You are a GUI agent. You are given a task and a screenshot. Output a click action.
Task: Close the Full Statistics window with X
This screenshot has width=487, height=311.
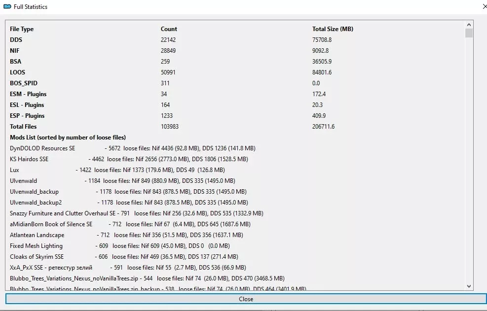tap(485, 6)
